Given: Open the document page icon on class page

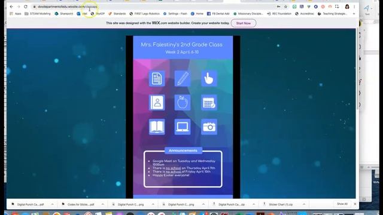Looking at the screenshot, I should [x=157, y=78].
